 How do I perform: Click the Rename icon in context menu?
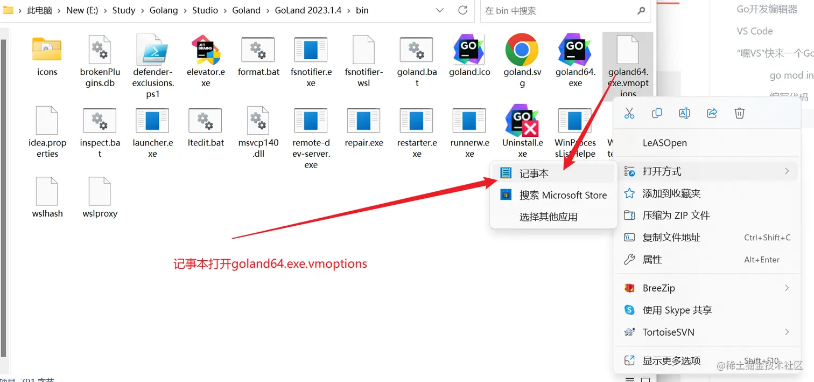point(684,113)
